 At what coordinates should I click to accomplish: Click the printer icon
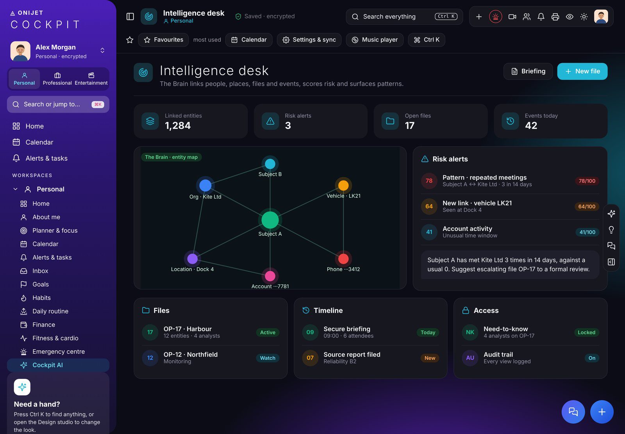click(x=555, y=16)
